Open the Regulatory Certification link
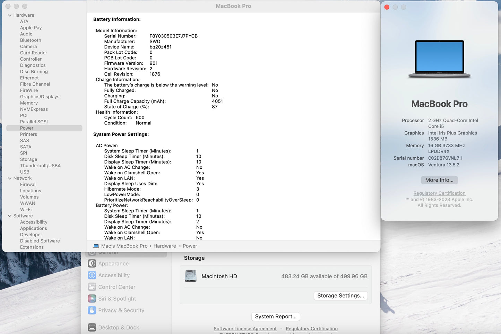This screenshot has height=334, width=501. pos(439,193)
